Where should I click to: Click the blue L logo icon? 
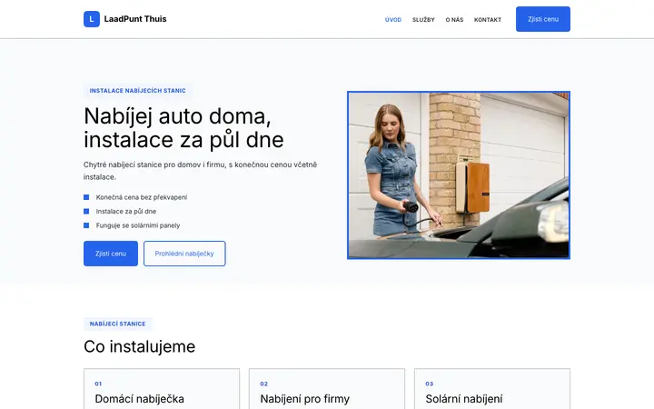click(x=92, y=19)
